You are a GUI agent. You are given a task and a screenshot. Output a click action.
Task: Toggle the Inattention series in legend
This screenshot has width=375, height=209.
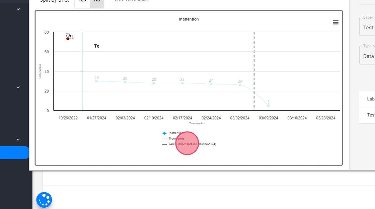click(173, 133)
